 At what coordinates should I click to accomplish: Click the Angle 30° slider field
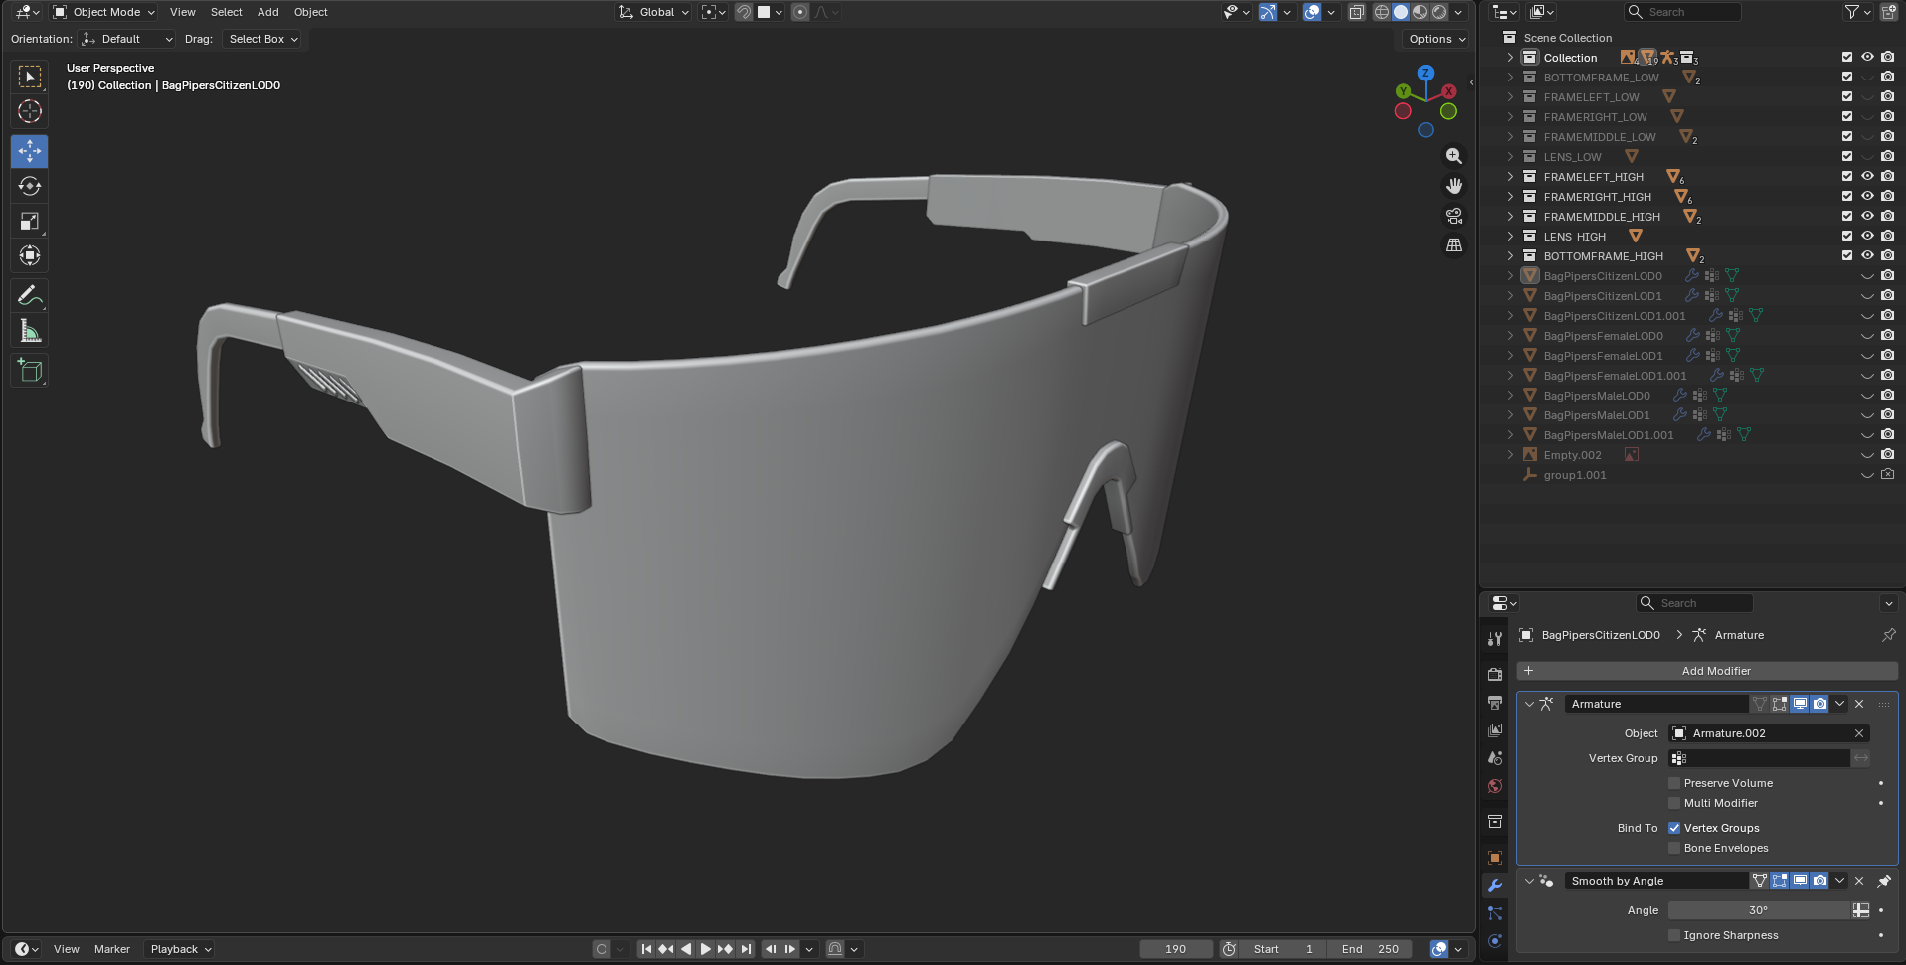click(x=1757, y=910)
